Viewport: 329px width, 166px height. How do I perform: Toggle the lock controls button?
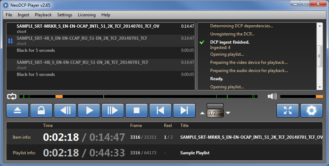pos(41,110)
